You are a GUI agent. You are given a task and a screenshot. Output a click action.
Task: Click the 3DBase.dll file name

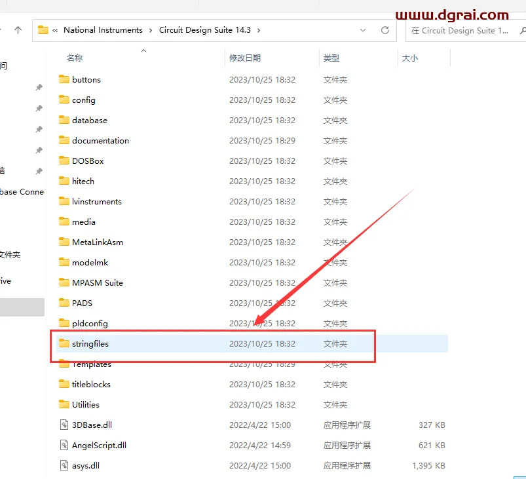pyautogui.click(x=92, y=425)
